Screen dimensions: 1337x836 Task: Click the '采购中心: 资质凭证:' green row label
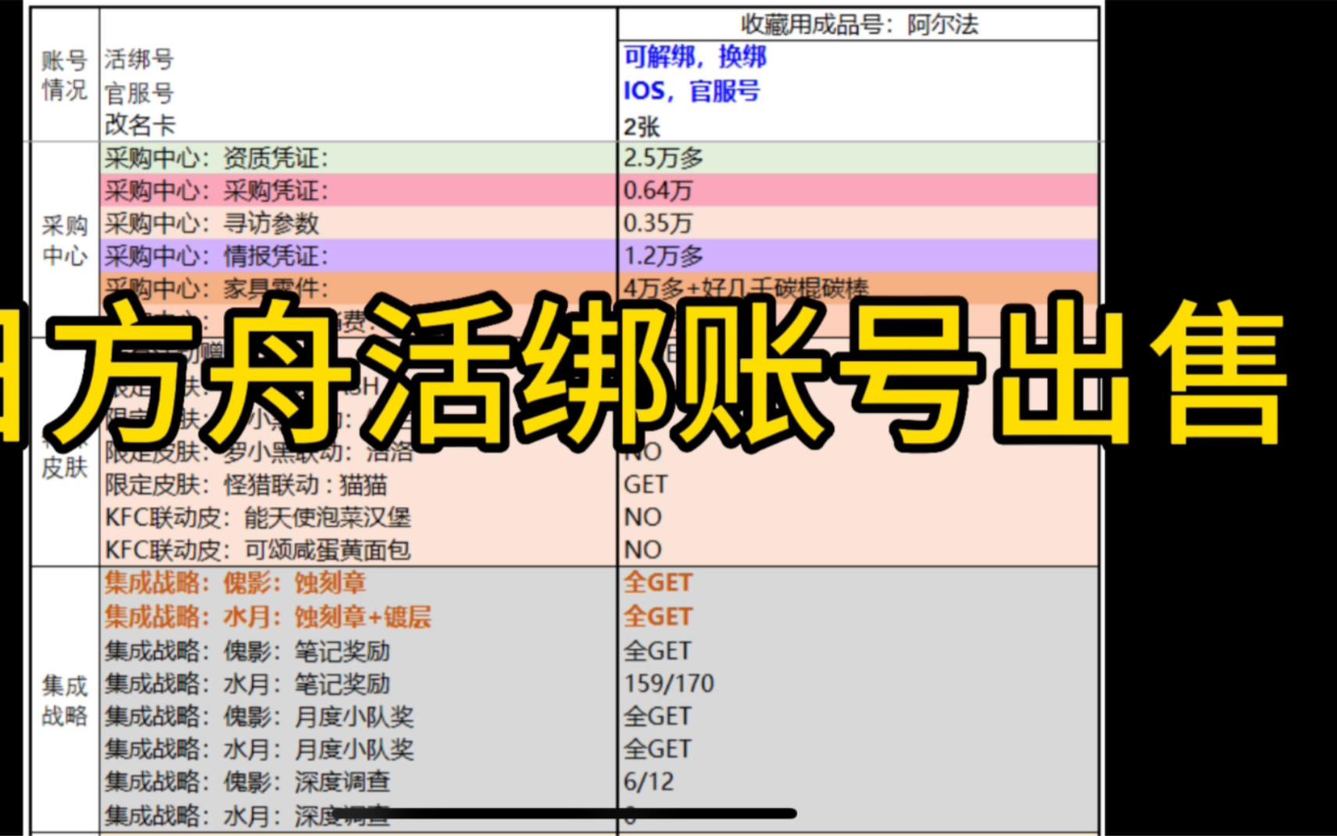pos(217,158)
